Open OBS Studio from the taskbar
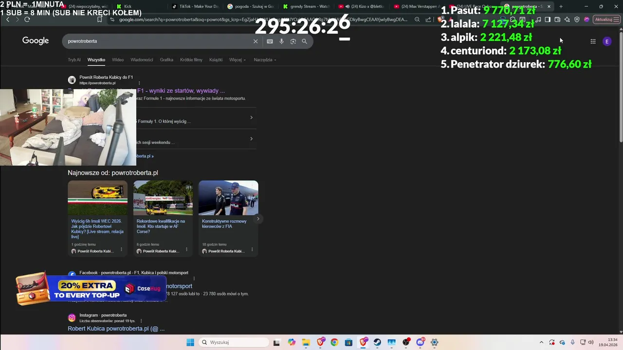Screen dimensions: 623x350 406,342
